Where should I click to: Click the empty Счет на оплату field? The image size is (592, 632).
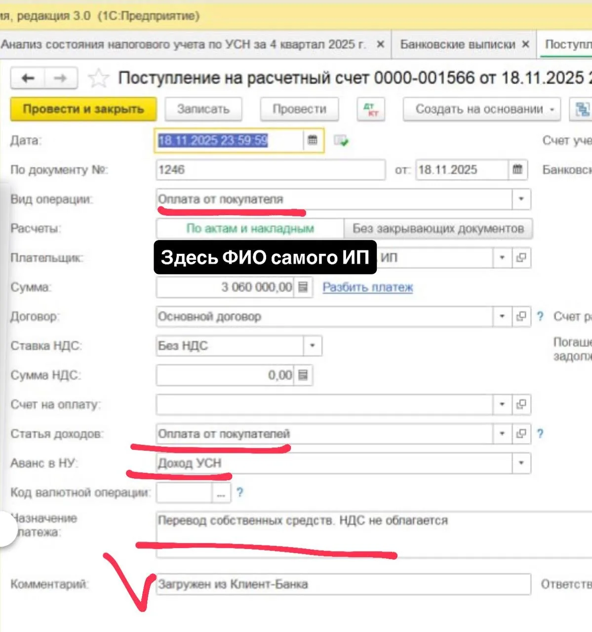pos(324,404)
